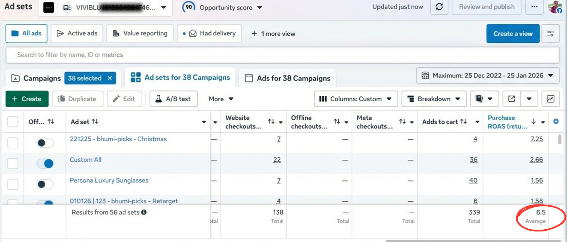
Task: Open the date range Maximum dropdown
Action: (x=488, y=75)
